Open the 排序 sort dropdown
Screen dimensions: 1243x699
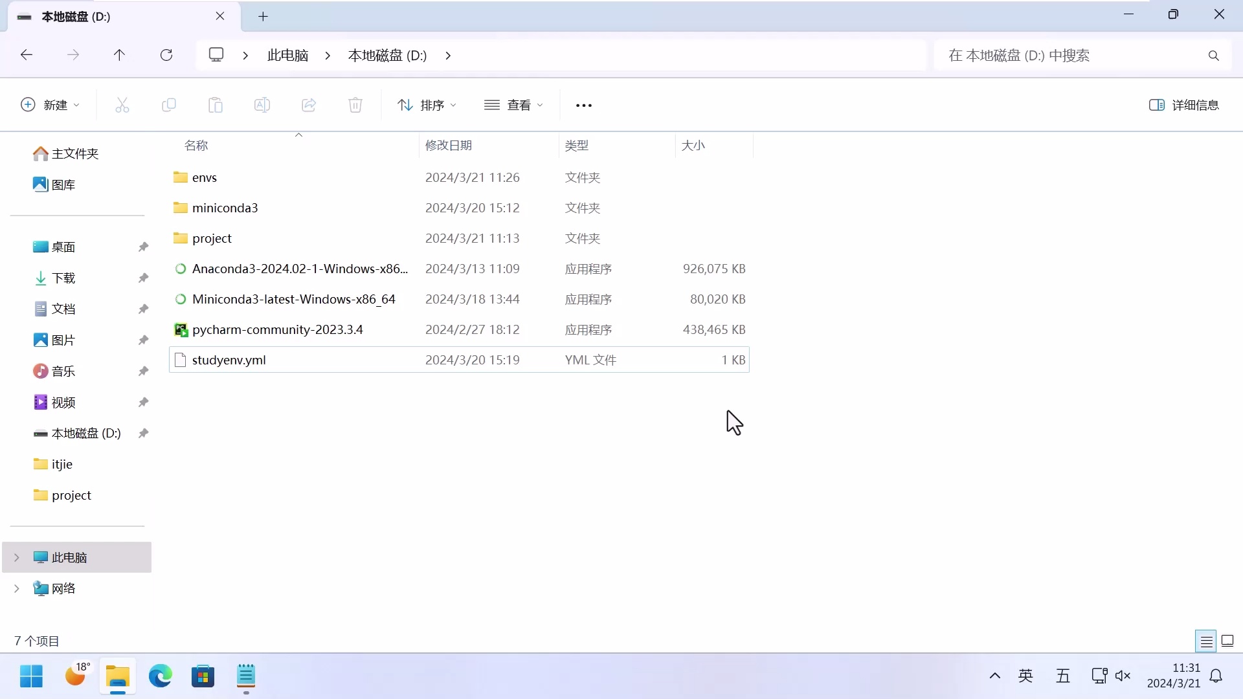tap(427, 105)
